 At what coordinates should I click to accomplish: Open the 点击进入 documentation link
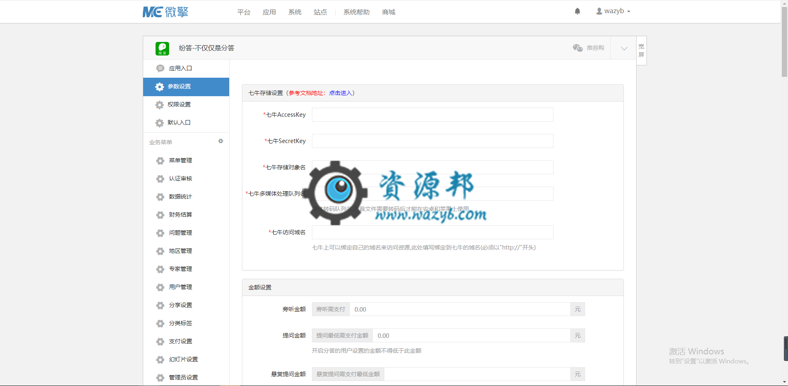[340, 93]
